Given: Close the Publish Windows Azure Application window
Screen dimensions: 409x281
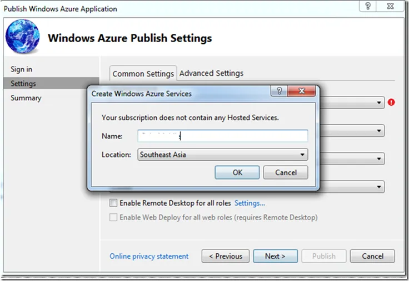Looking at the screenshot, I should [x=390, y=6].
